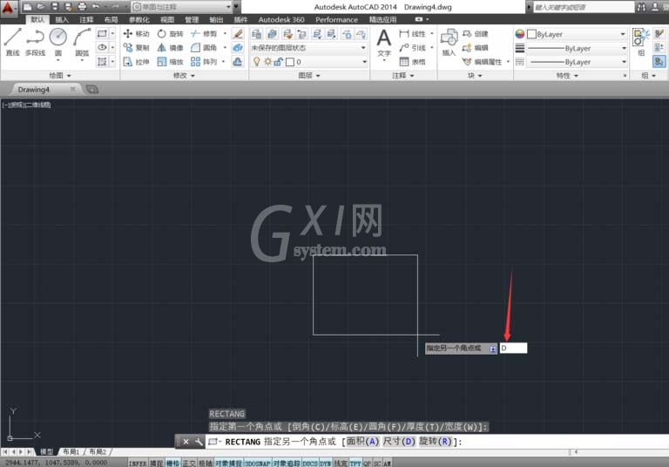Select the 圆弧 (Arc) tool

[x=82, y=43]
